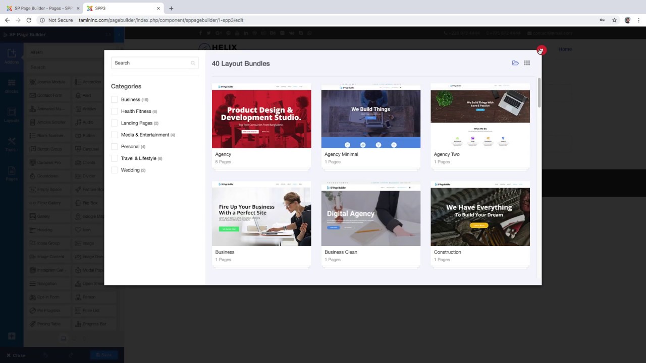Bookmark this page with star icon
The image size is (646, 363).
(x=614, y=20)
